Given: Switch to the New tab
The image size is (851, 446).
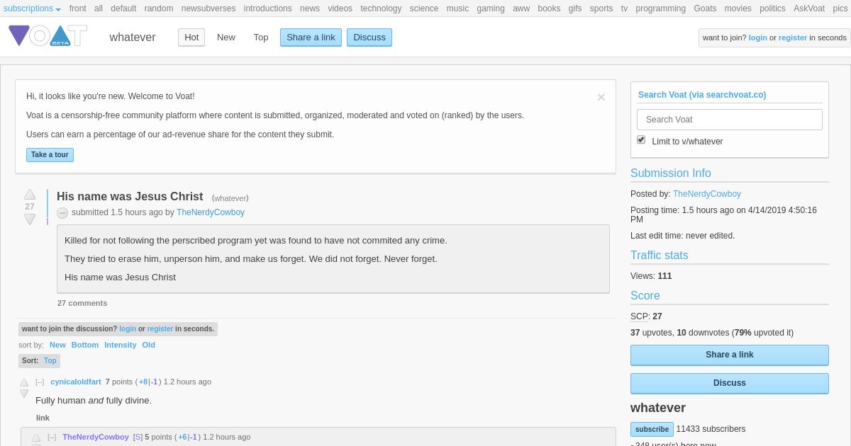Looking at the screenshot, I should [x=226, y=38].
